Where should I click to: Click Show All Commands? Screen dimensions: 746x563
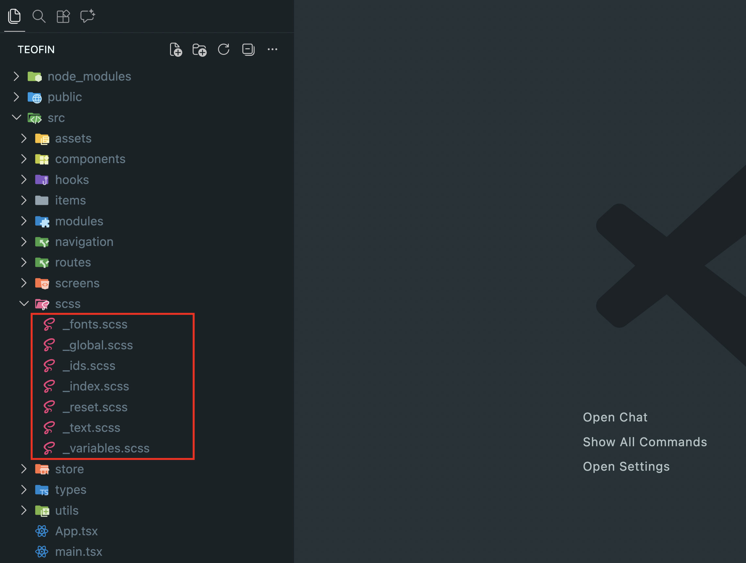click(645, 442)
